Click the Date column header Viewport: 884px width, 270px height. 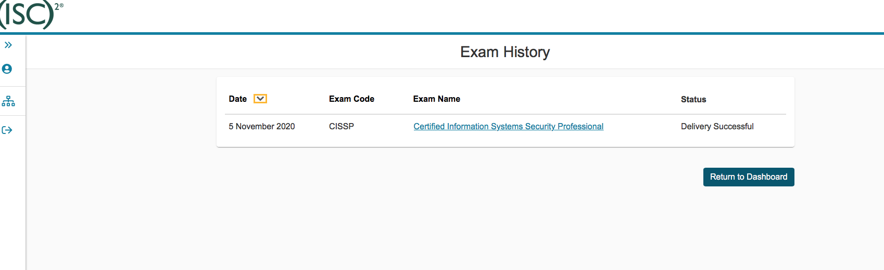238,99
